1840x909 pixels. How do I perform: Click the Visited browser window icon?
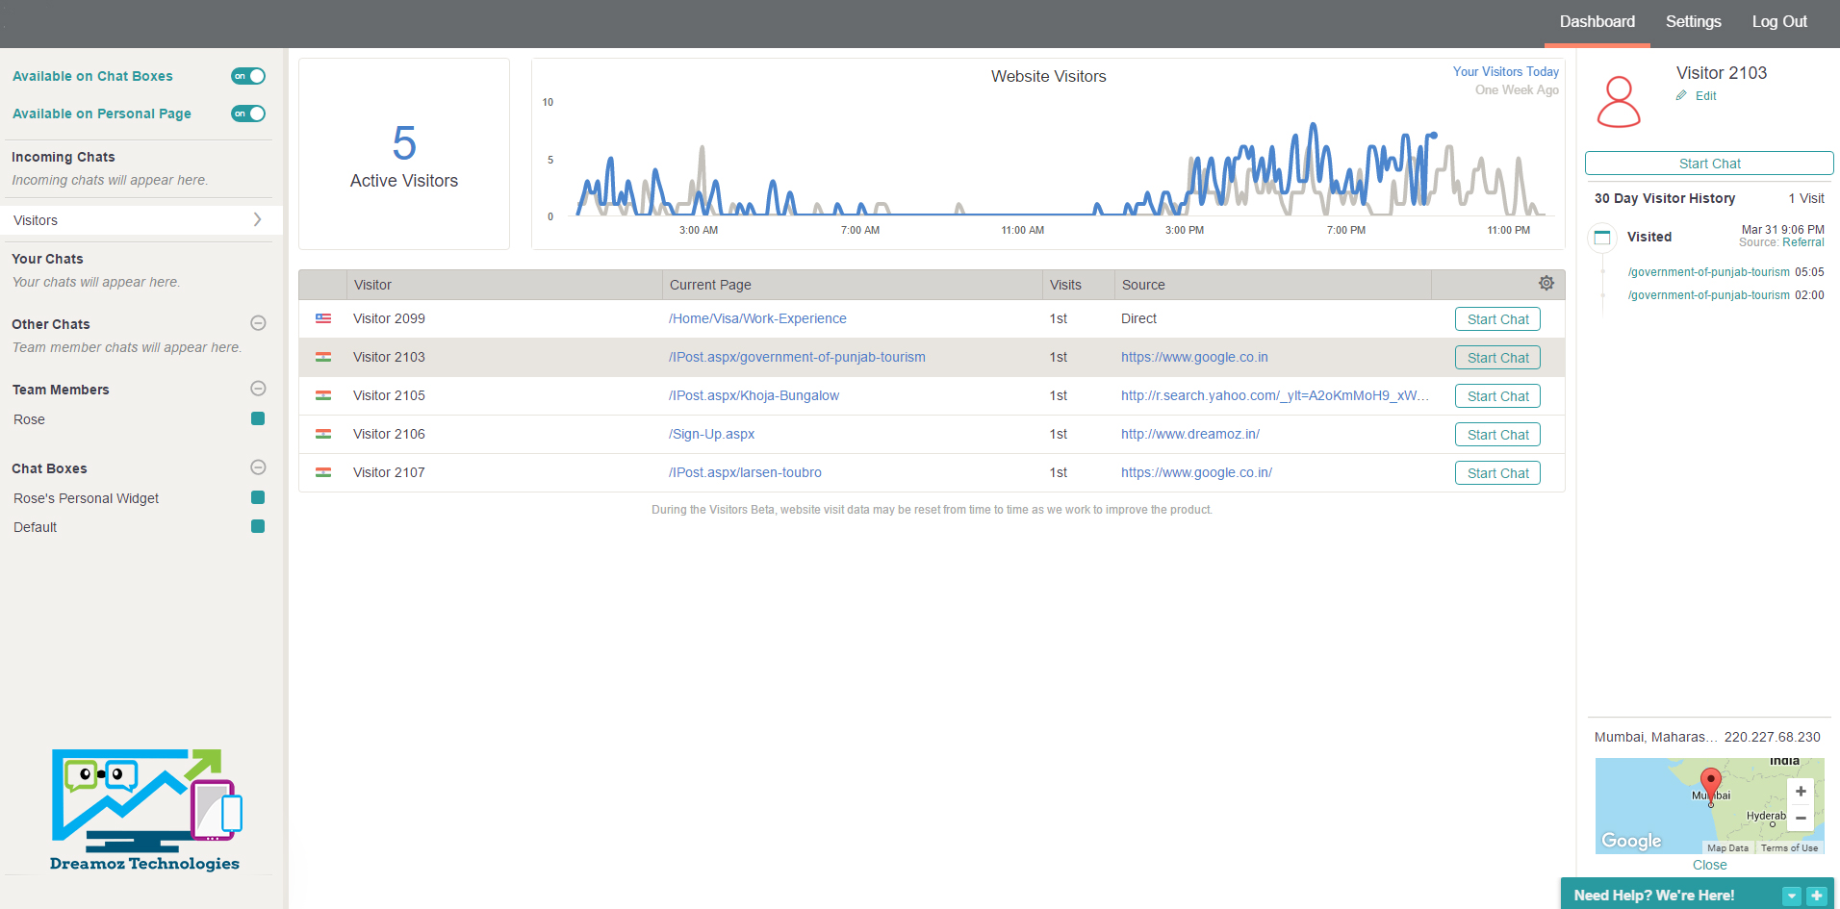coord(1602,237)
